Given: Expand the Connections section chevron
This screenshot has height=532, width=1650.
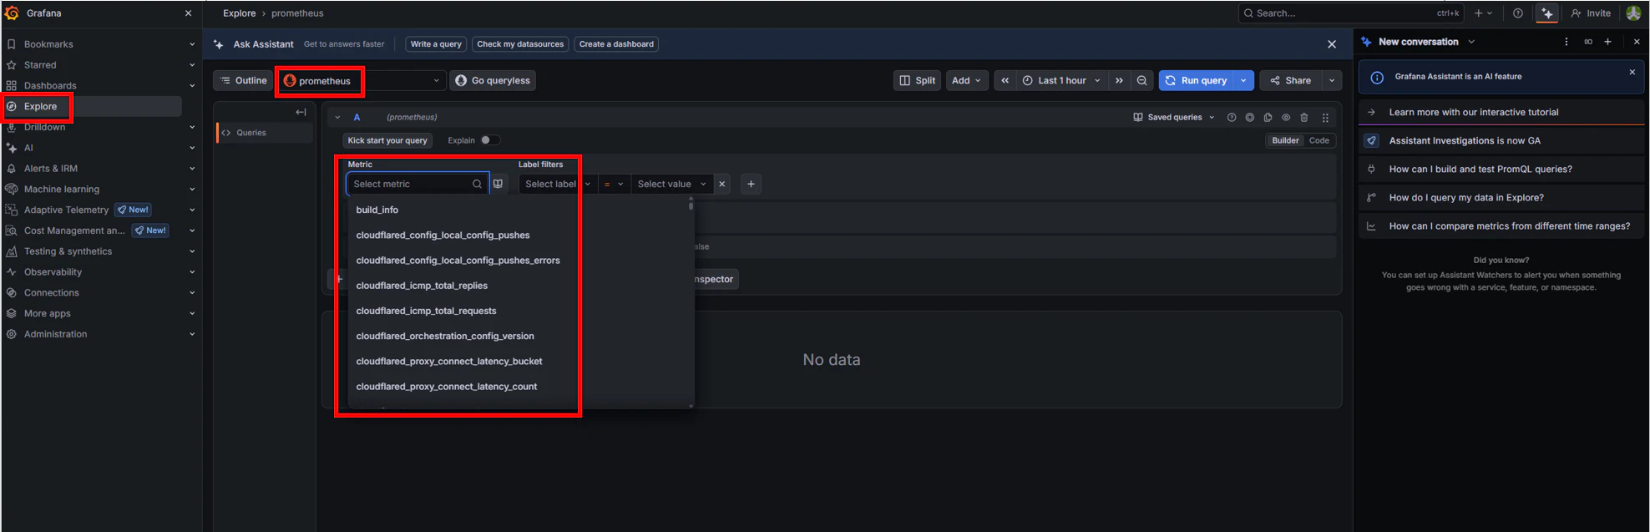Looking at the screenshot, I should (192, 292).
